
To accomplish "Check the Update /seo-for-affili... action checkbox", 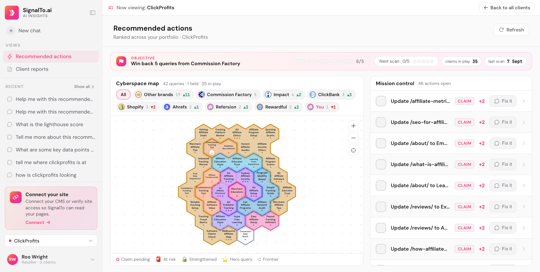I will (381, 122).
